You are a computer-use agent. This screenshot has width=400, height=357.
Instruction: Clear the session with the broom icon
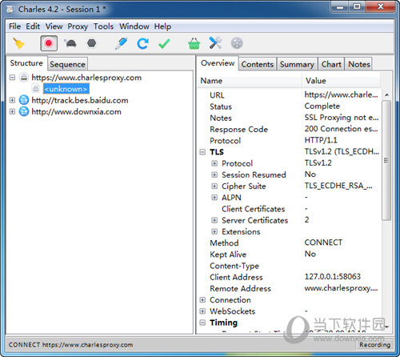coord(18,43)
